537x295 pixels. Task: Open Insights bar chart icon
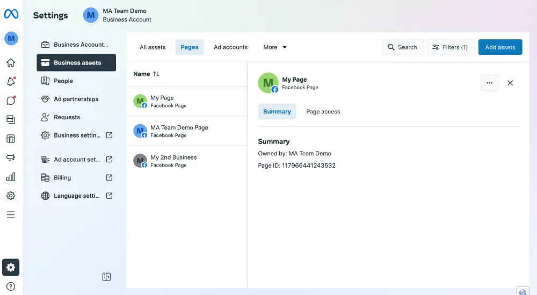coord(11,177)
